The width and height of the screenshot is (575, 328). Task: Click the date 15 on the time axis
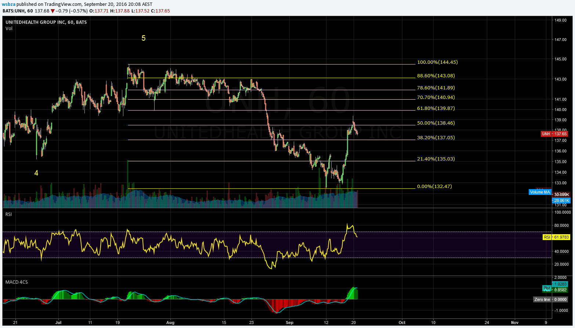[x=224, y=323]
